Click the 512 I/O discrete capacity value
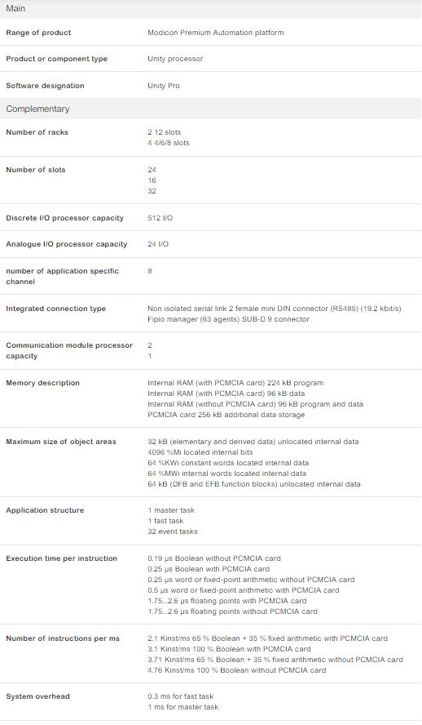Screen dimensions: 422x725 click(160, 218)
